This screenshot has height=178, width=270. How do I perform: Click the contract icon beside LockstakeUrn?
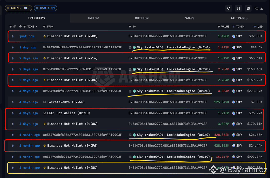[x=44, y=102]
